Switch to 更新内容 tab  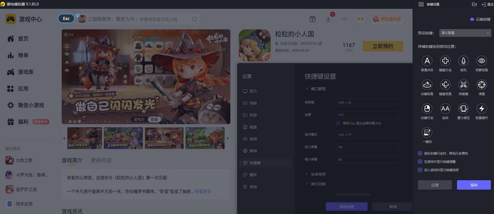pyautogui.click(x=101, y=160)
